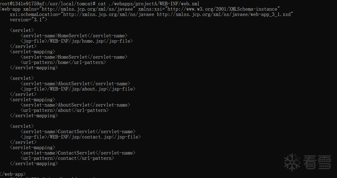The width and height of the screenshot is (337, 178).
Task: Click the snowflake watermark logo
Action: [x=292, y=162]
